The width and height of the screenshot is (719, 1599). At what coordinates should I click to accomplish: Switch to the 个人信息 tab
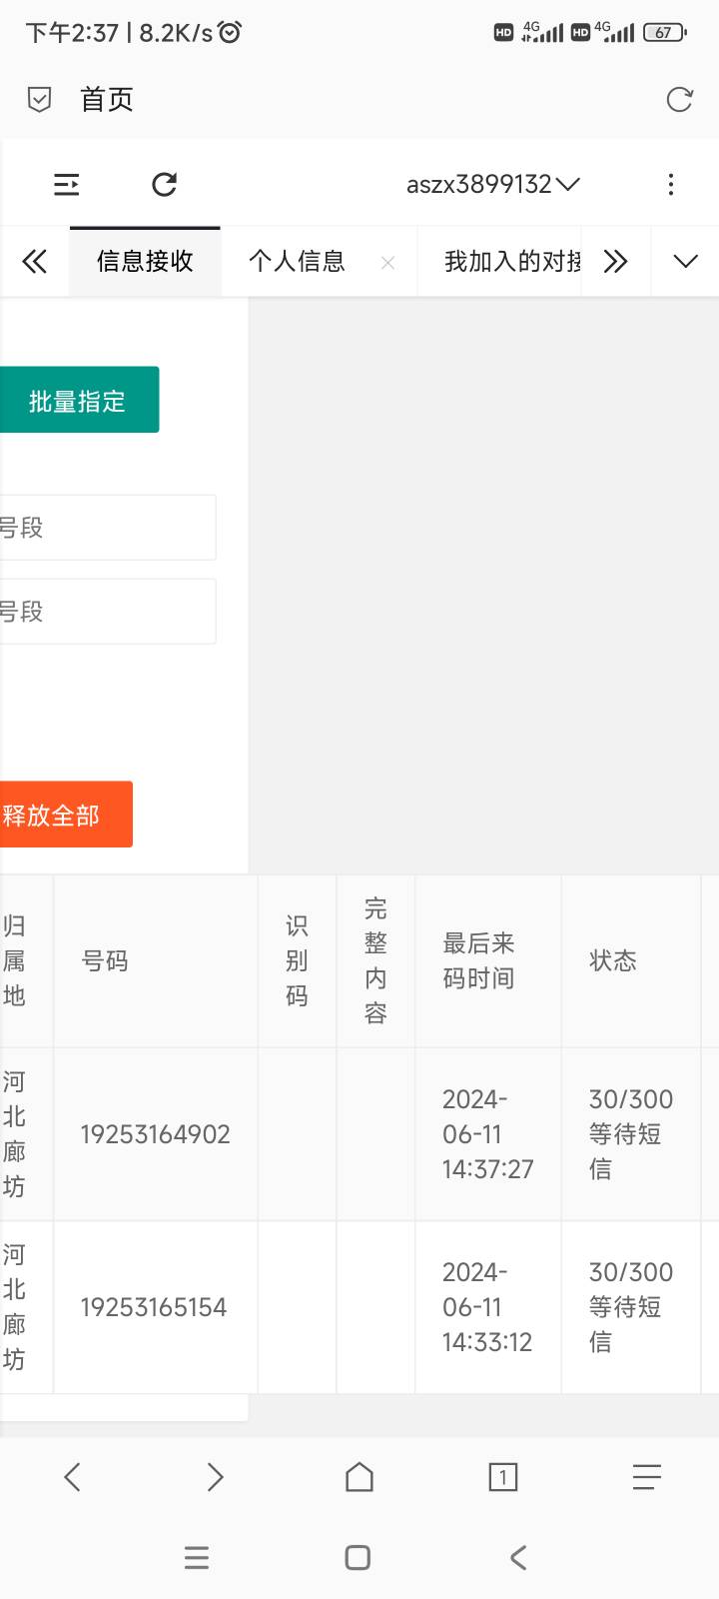tap(297, 262)
